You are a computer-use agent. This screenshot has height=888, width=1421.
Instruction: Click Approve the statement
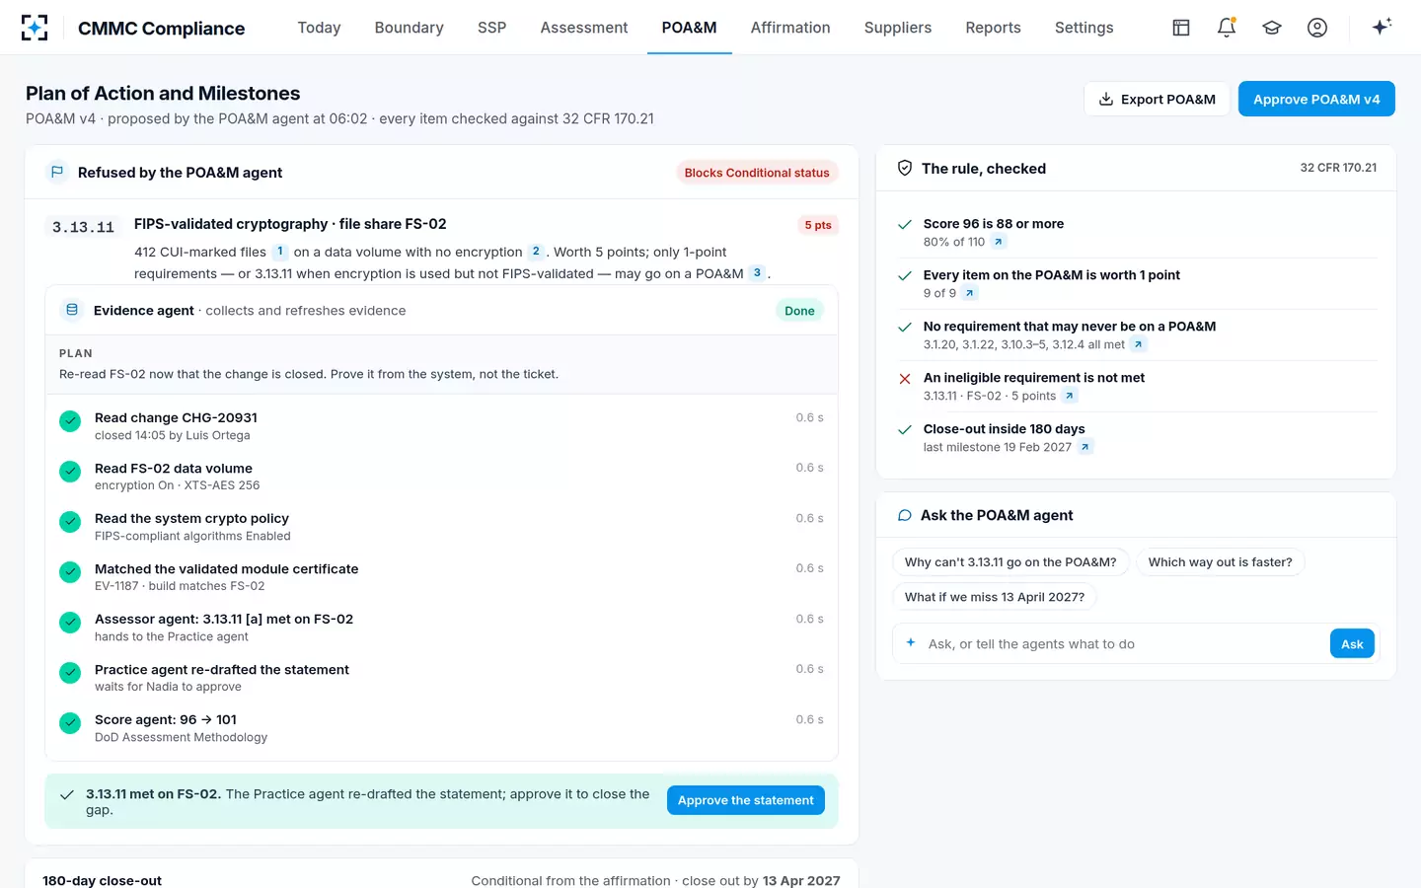[x=746, y=800]
